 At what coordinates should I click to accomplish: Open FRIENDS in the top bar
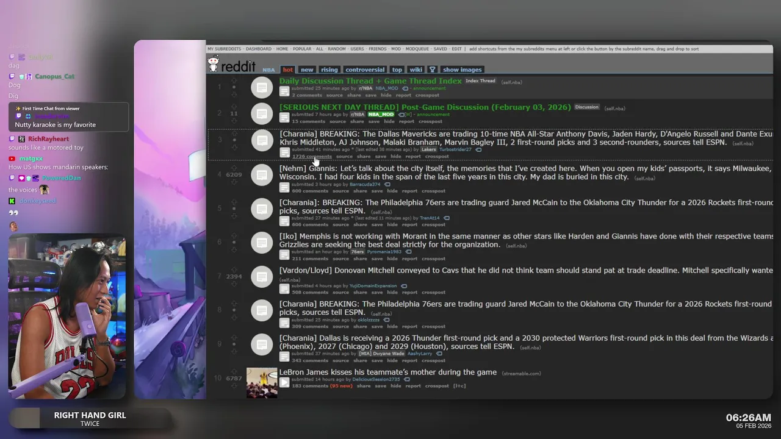[x=378, y=49]
